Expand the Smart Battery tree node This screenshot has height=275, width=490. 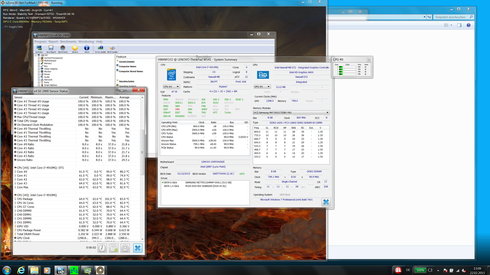pos(39,85)
